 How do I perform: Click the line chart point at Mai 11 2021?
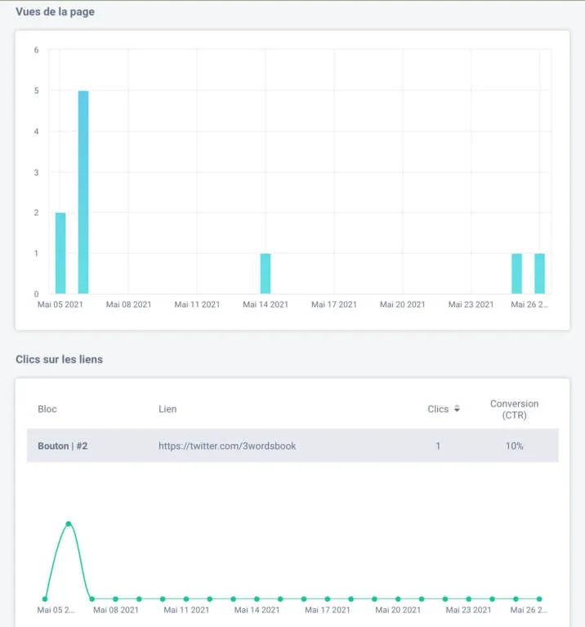pyautogui.click(x=185, y=598)
